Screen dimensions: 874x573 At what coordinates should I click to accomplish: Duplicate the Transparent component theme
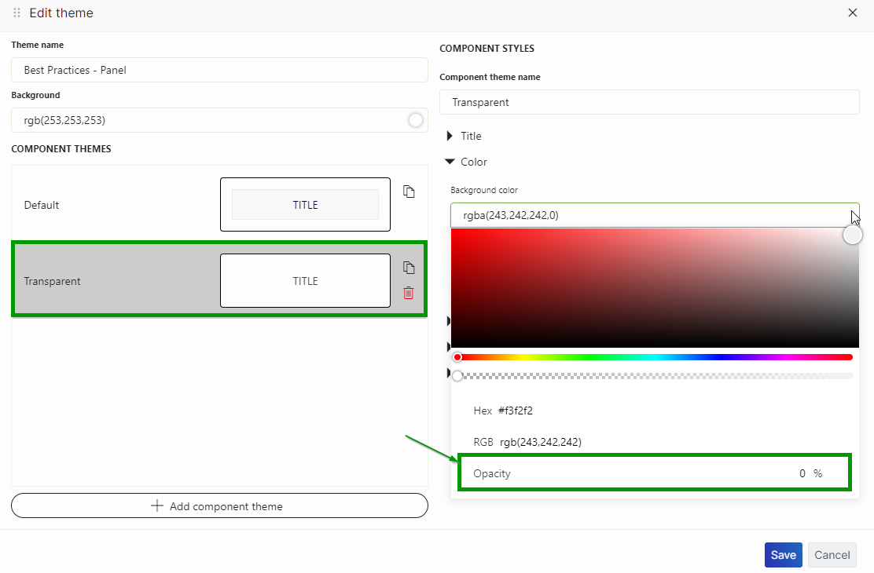pos(409,268)
